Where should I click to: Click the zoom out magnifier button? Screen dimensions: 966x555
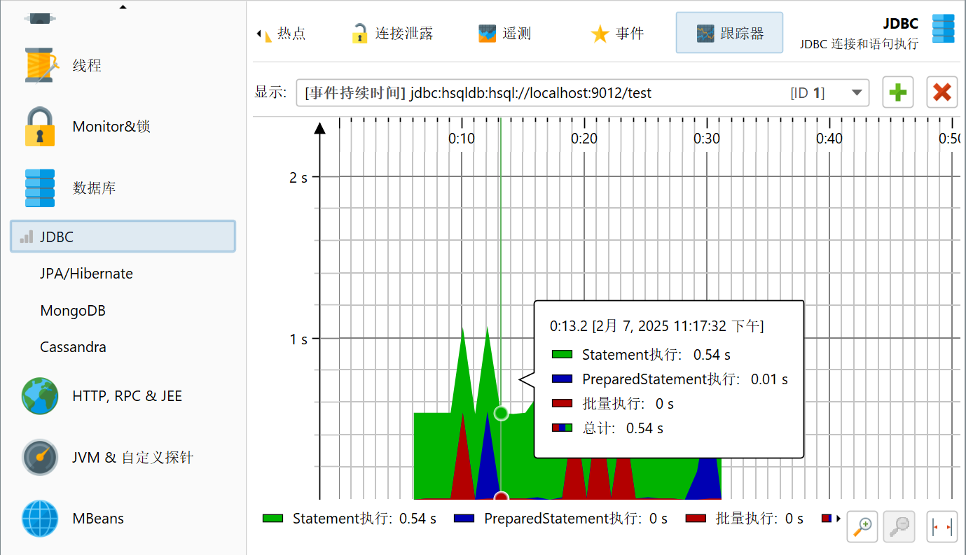(899, 526)
